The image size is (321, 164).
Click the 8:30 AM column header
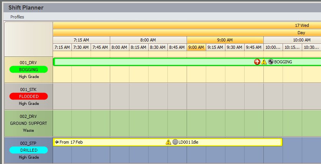[x=158, y=47]
